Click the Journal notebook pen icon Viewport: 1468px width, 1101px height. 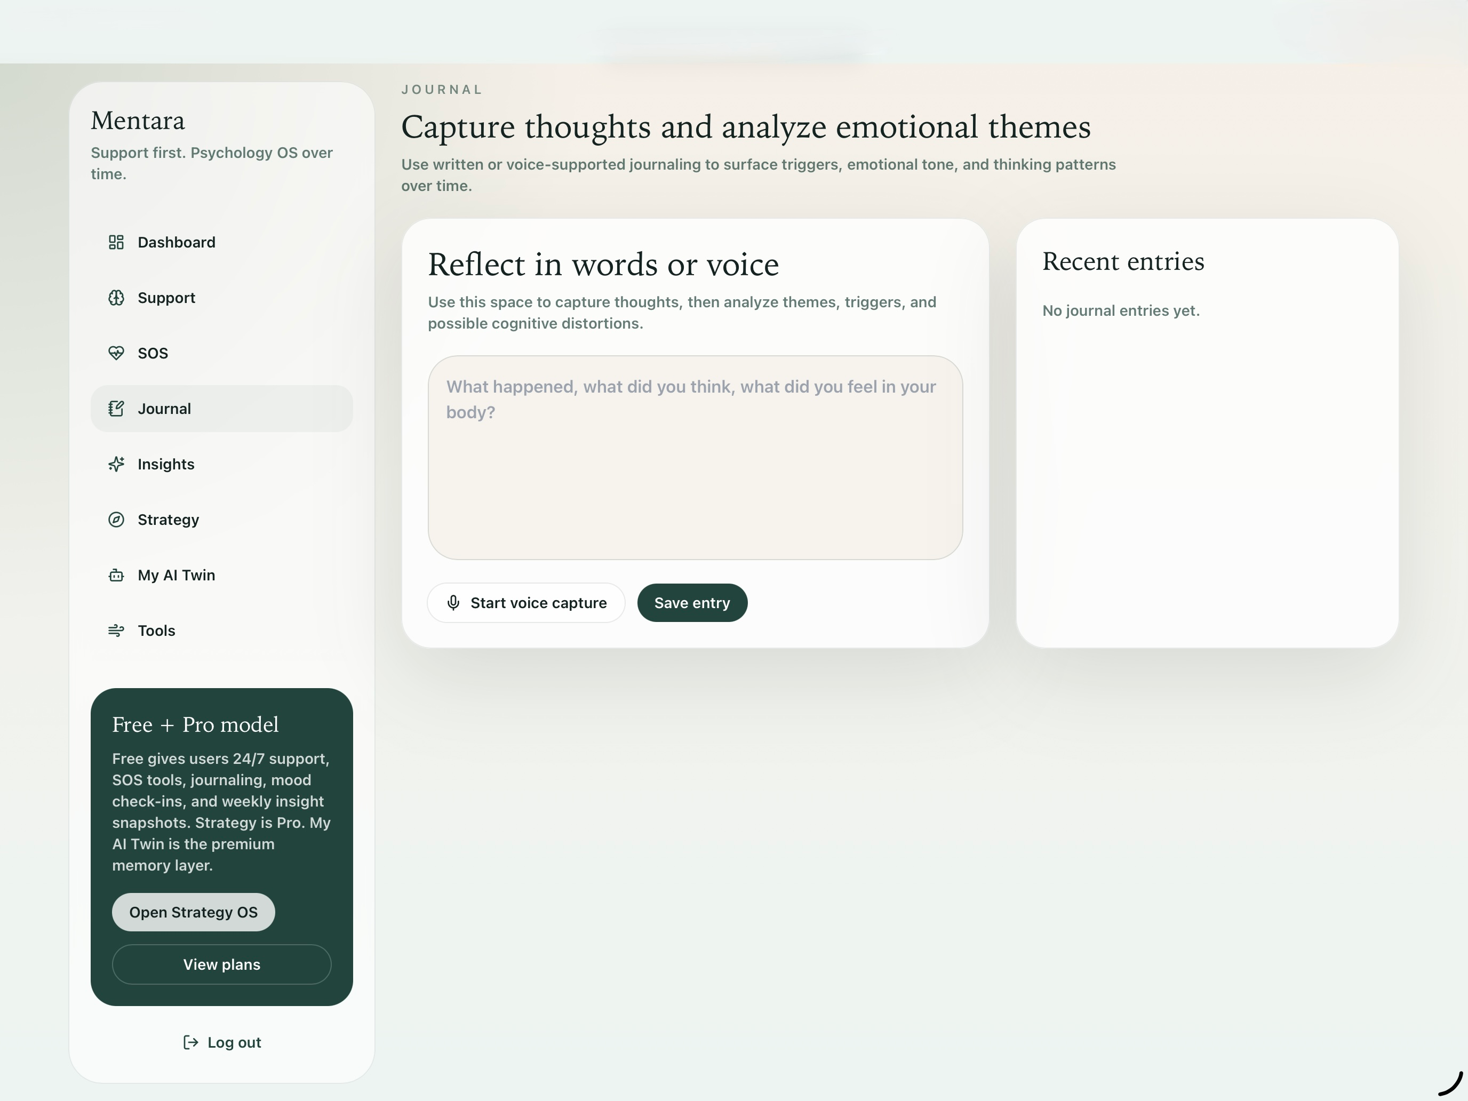[x=116, y=409]
